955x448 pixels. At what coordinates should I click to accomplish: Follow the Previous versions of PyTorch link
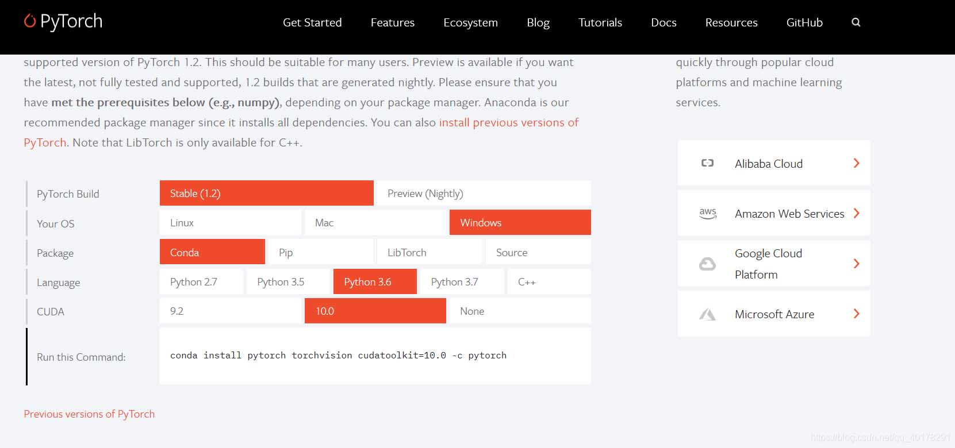tap(89, 414)
